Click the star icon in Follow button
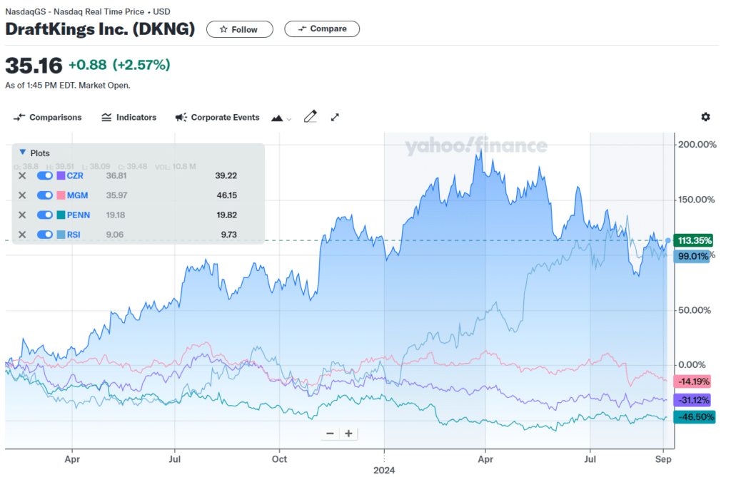 click(x=223, y=29)
